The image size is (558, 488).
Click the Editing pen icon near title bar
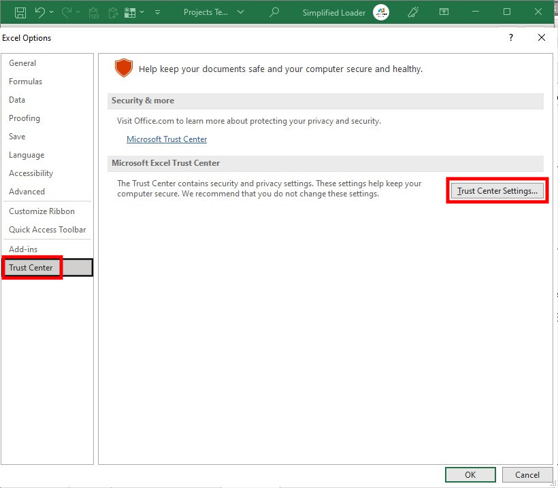(413, 12)
